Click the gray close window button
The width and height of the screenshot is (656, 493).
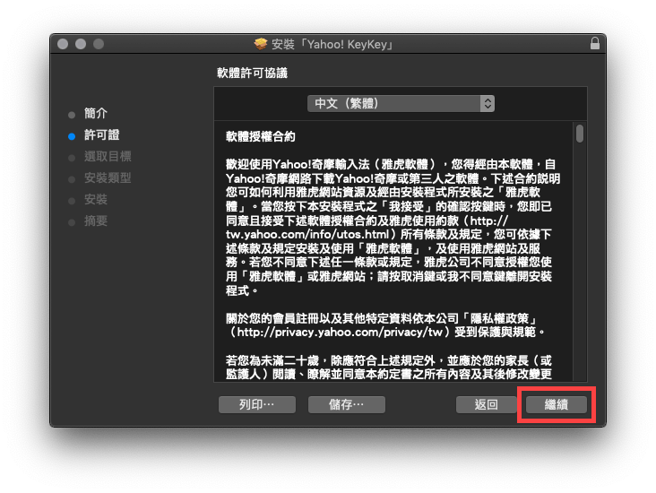coord(63,44)
